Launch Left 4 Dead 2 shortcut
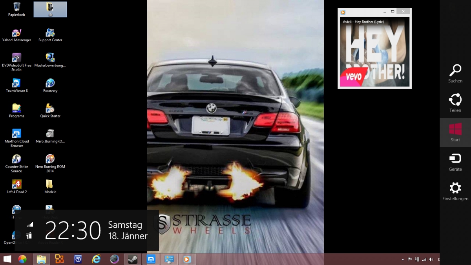This screenshot has height=265, width=471. (17, 187)
